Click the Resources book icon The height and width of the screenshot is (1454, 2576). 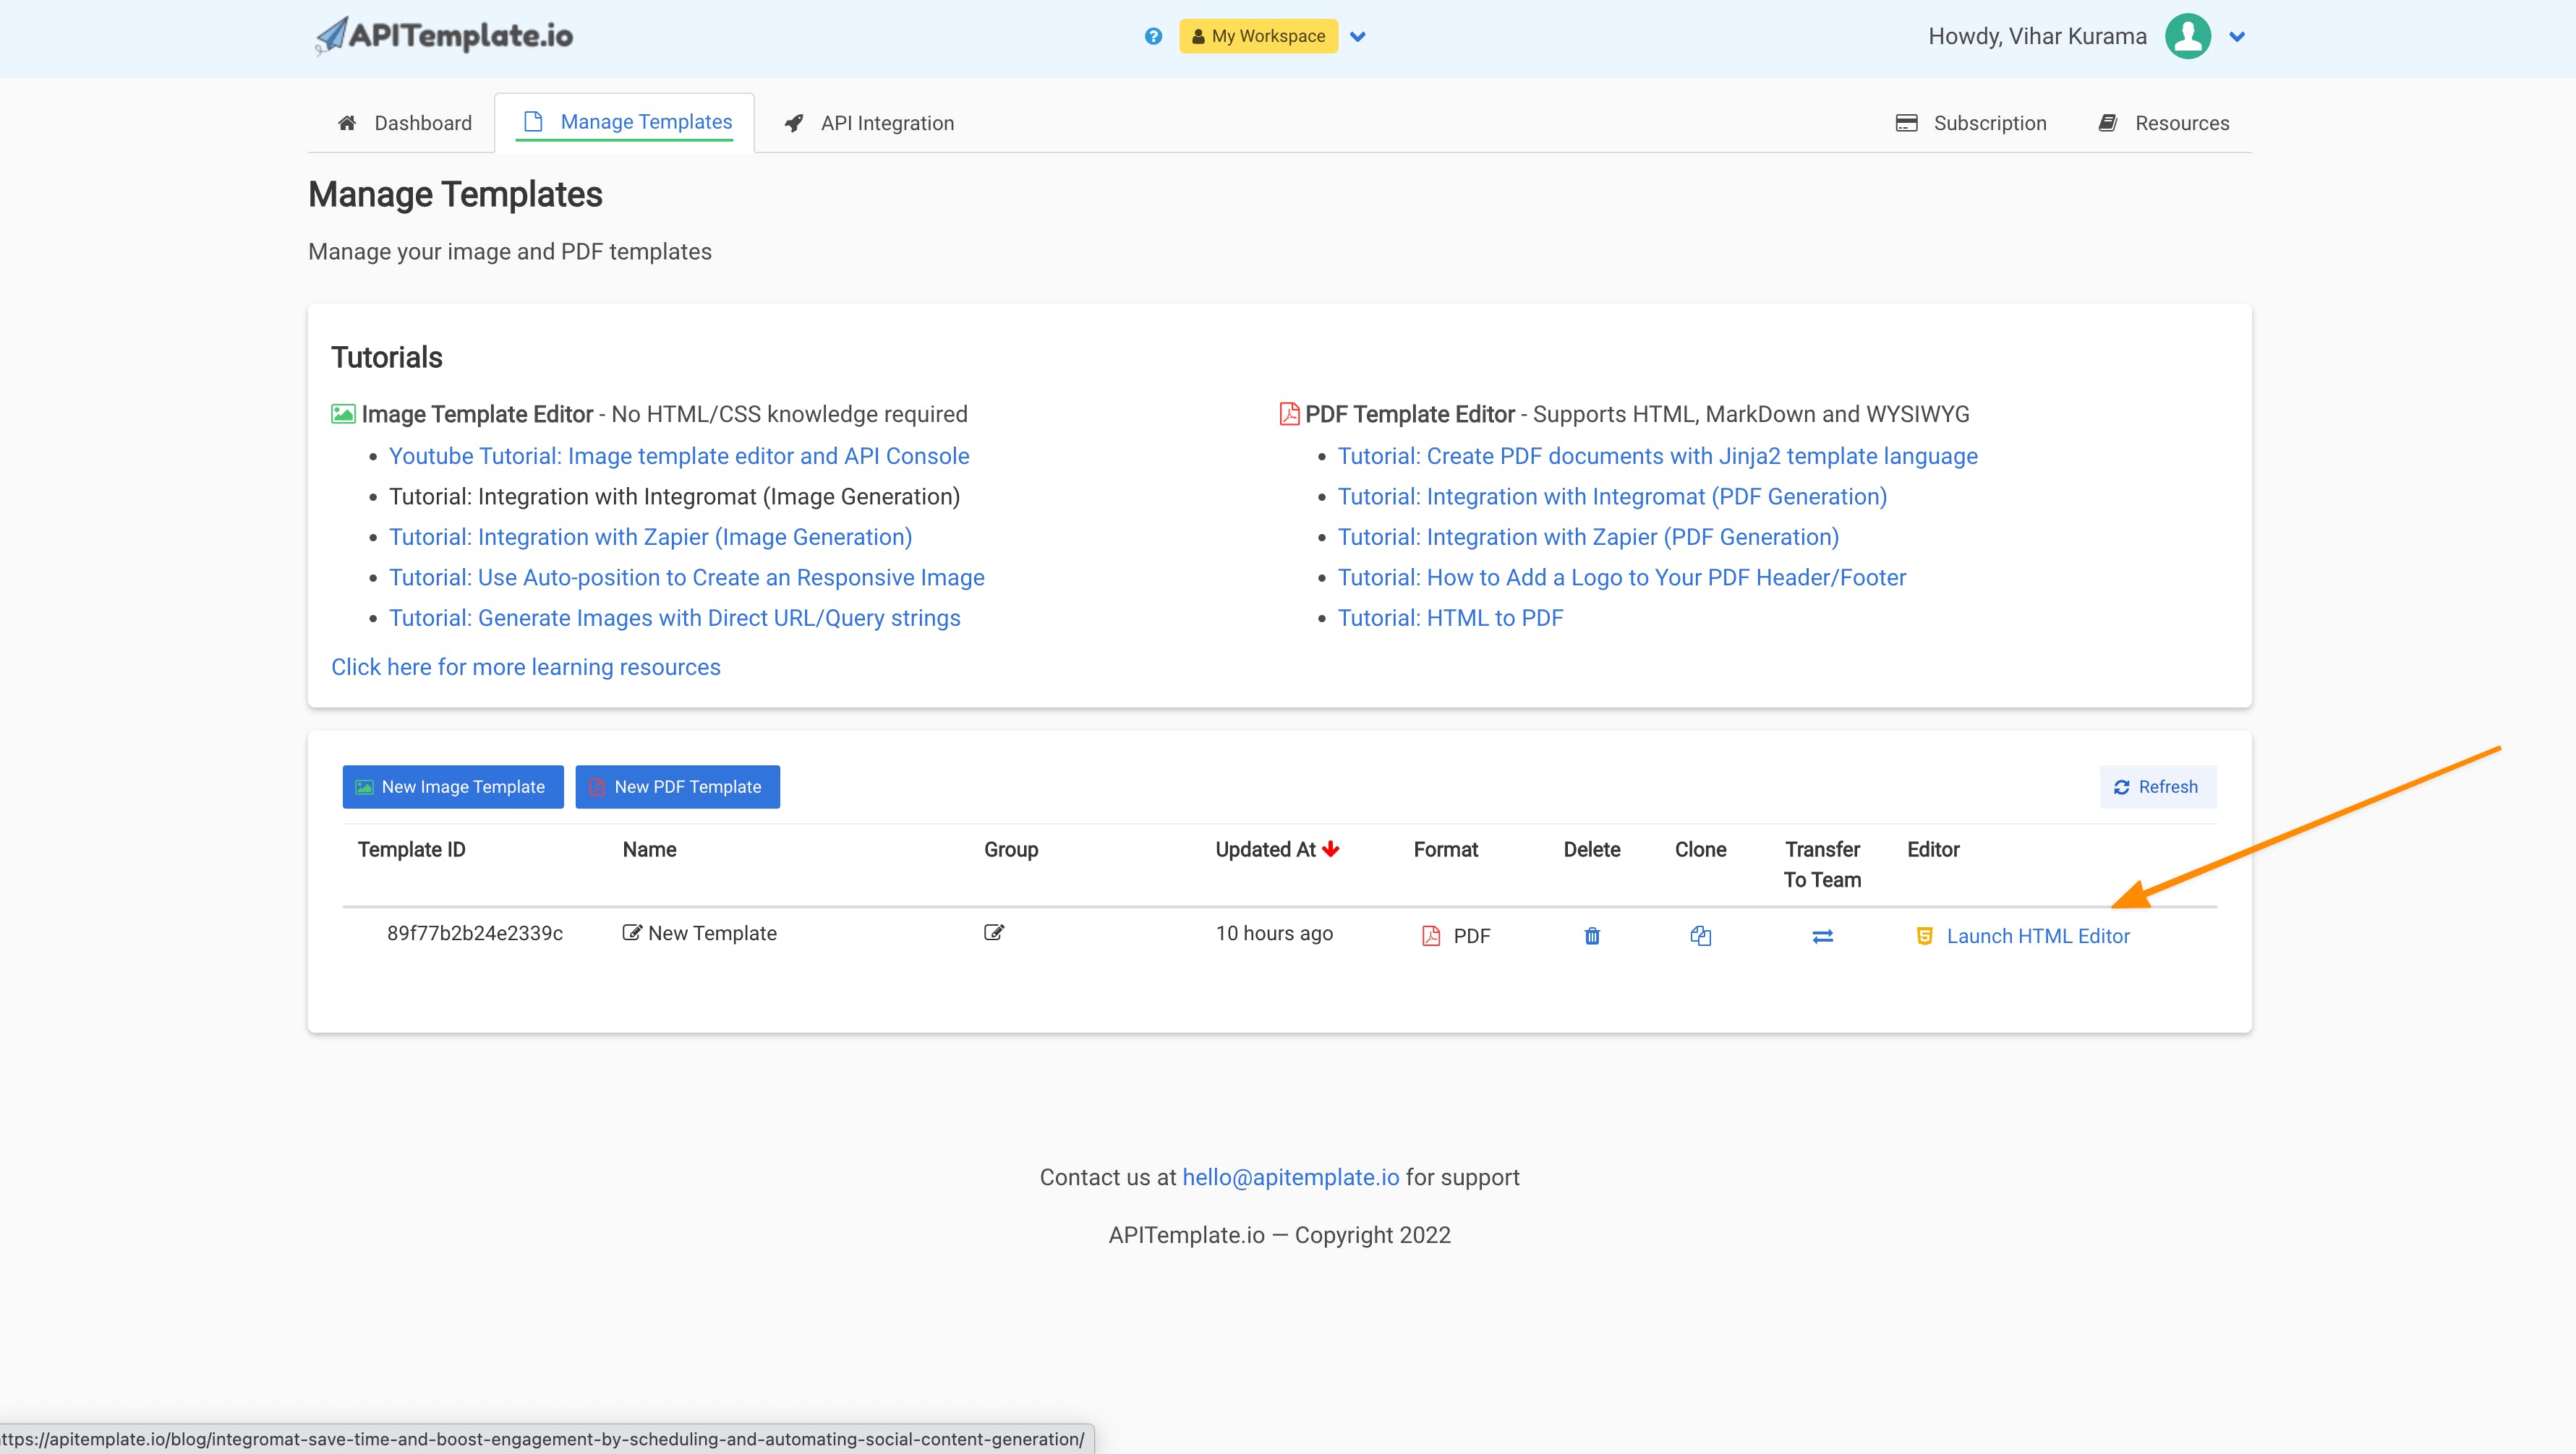[x=2108, y=123]
